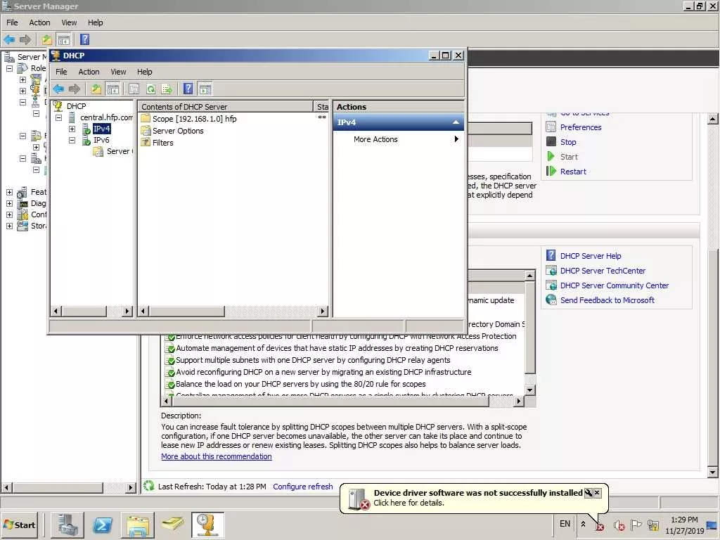
Task: Open File menu in Server Manager
Action: [12, 22]
